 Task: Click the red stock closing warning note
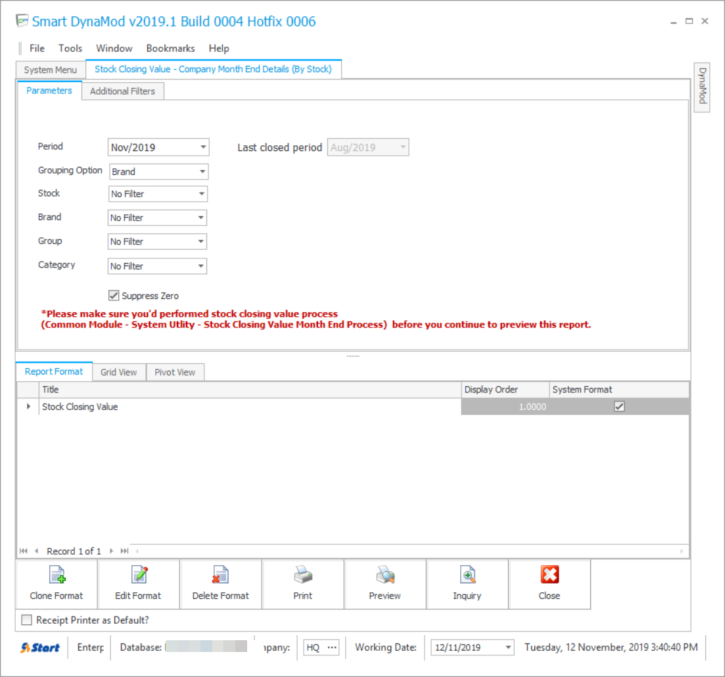(316, 319)
